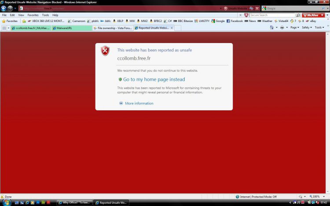
Task: Open the Facebook favorite
Action: click(235, 21)
